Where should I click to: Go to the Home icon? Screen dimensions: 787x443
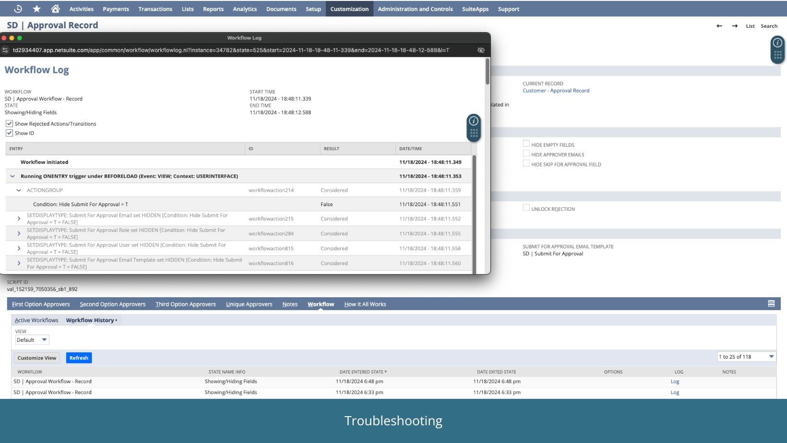pos(56,9)
